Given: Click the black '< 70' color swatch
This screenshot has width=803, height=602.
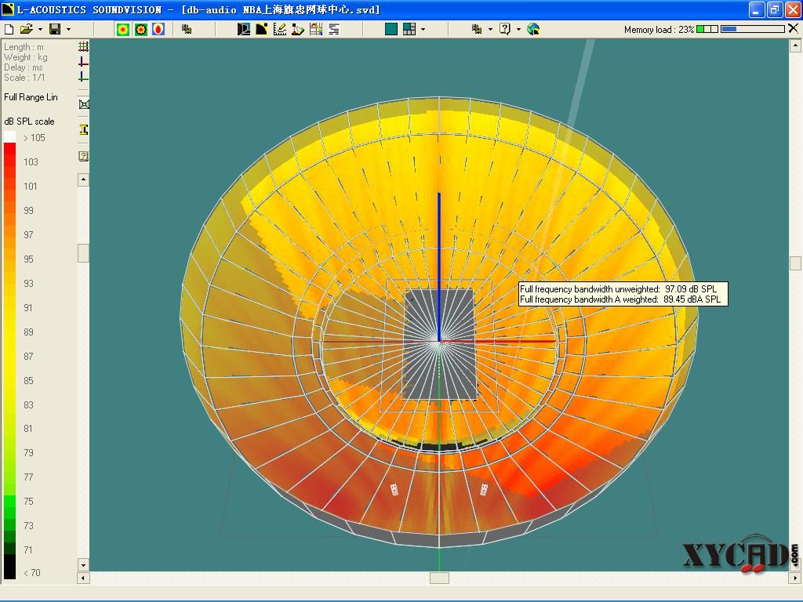Looking at the screenshot, I should (x=9, y=568).
